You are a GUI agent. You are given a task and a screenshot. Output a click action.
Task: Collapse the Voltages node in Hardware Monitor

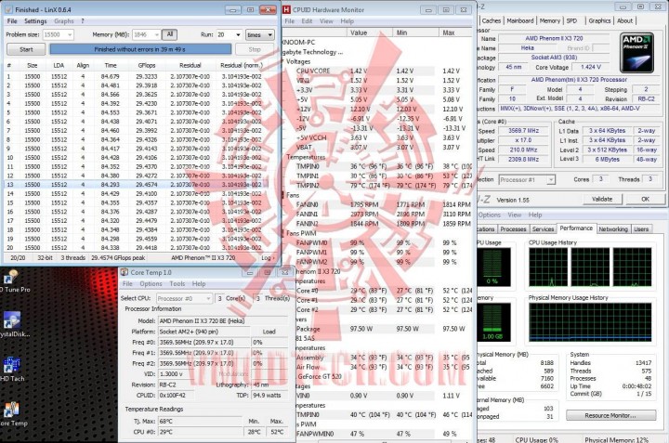point(282,61)
